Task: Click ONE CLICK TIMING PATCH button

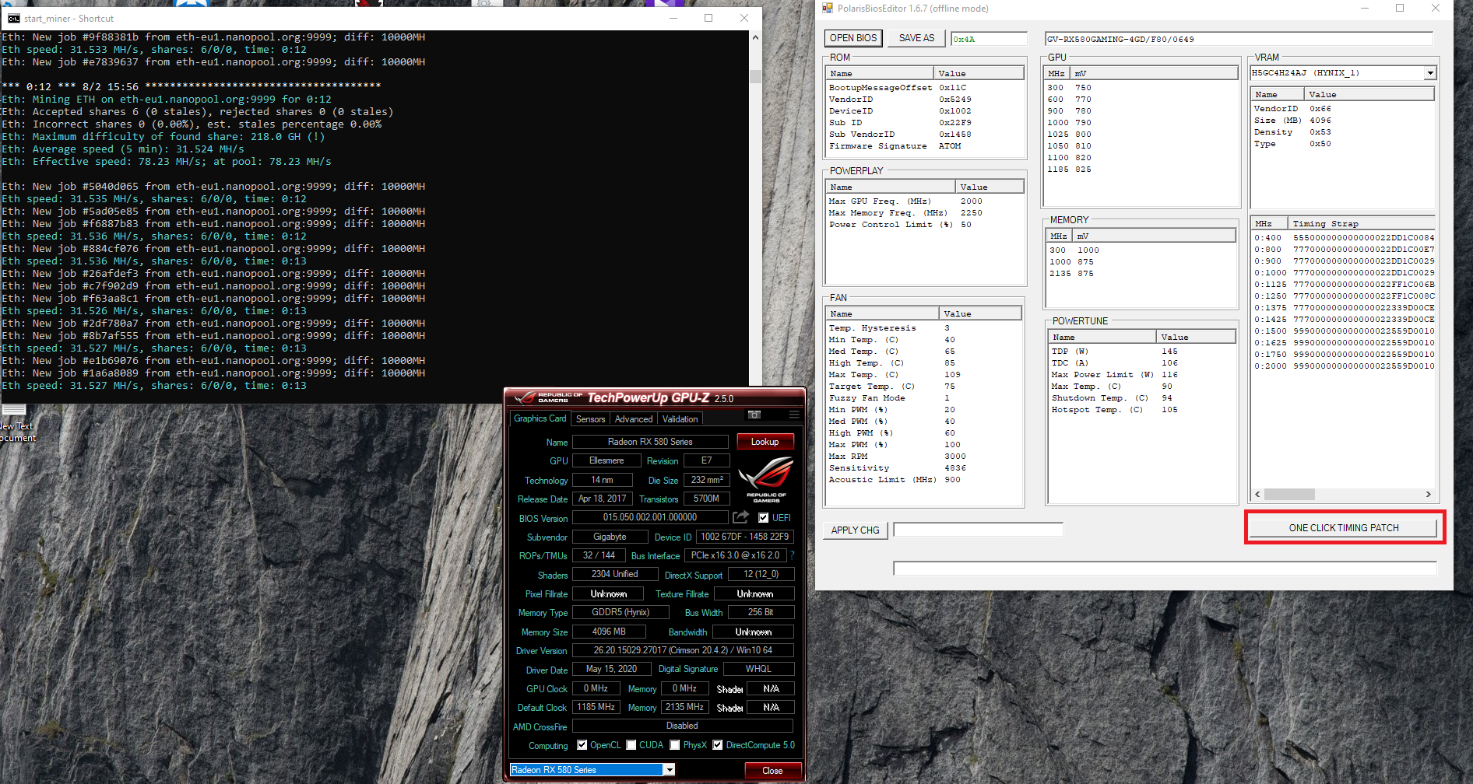Action: coord(1344,528)
